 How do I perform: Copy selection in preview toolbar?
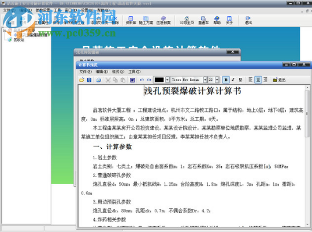tap(116, 80)
